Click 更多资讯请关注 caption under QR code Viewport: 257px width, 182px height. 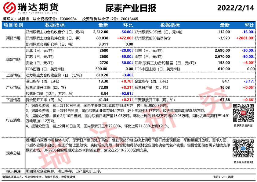(243, 125)
